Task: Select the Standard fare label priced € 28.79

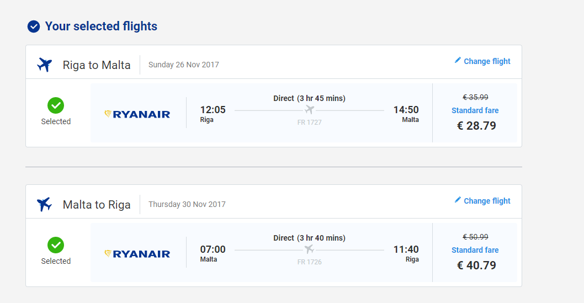Action: tap(475, 110)
